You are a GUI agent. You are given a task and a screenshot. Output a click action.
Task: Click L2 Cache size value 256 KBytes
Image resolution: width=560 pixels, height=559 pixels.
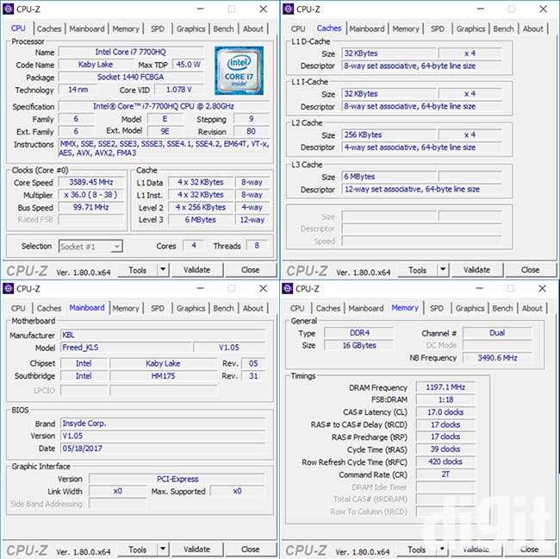click(x=389, y=135)
